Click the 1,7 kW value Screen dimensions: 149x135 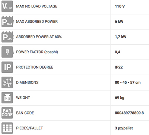(x=120, y=37)
